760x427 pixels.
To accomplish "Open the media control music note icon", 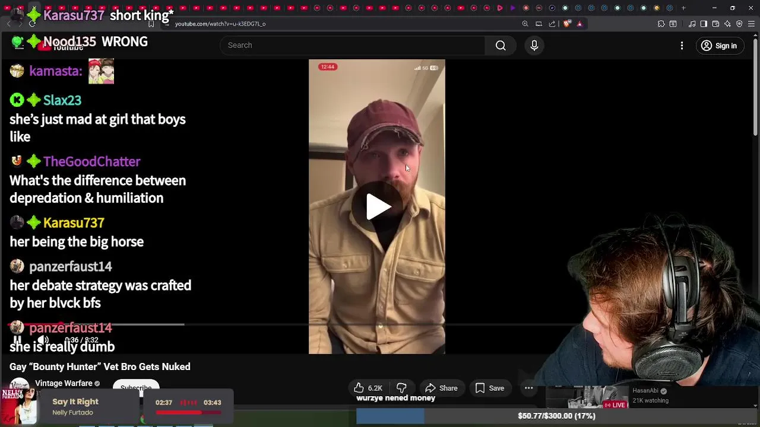I will point(692,24).
